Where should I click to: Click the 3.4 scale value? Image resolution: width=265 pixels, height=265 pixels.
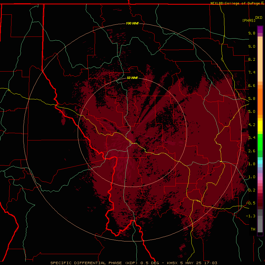252,138
